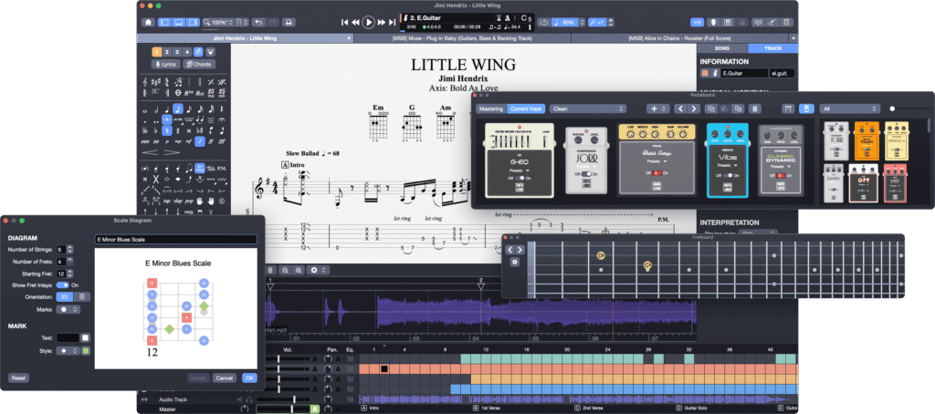Adjust the Number of Strings stepper
Image resolution: width=935 pixels, height=414 pixels.
pos(69,249)
